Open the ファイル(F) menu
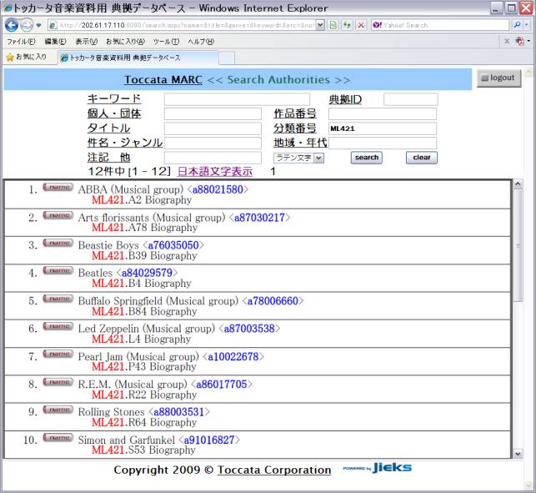This screenshot has height=493, width=536. (x=21, y=42)
